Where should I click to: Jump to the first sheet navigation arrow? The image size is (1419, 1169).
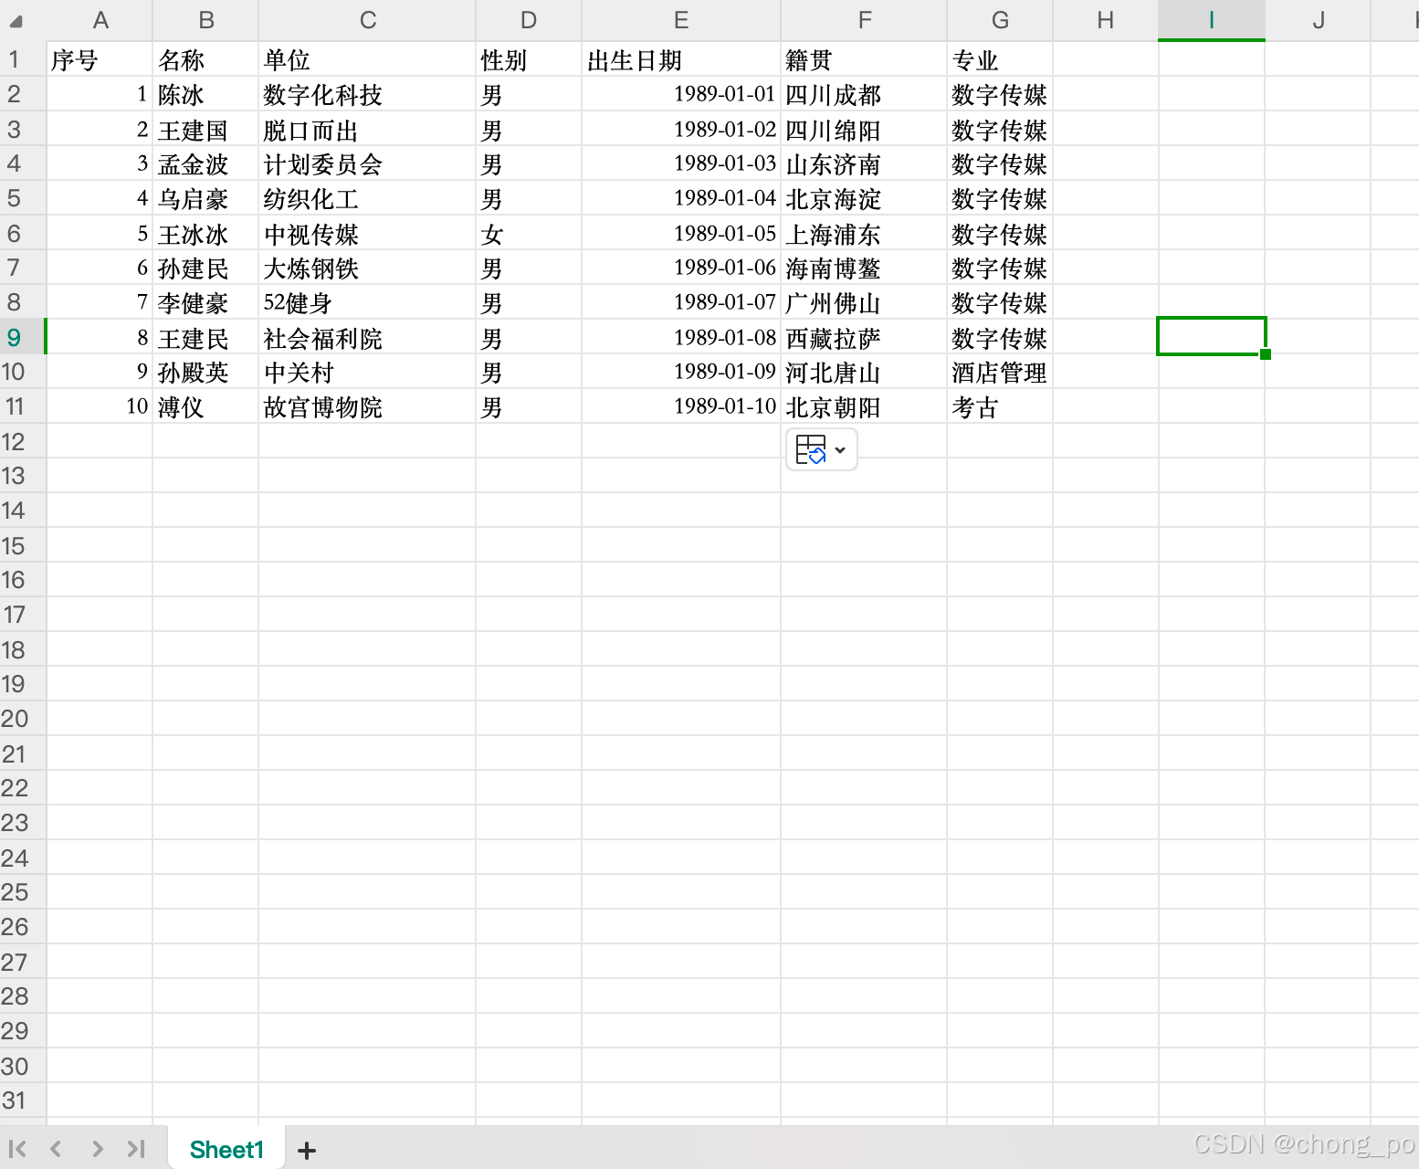pos(16,1149)
